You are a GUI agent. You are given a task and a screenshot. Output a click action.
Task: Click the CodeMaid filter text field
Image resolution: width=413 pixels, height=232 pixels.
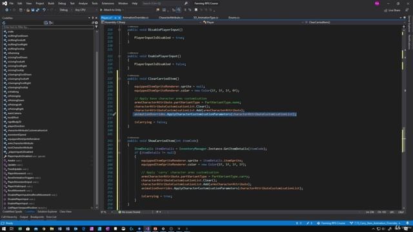point(48,27)
